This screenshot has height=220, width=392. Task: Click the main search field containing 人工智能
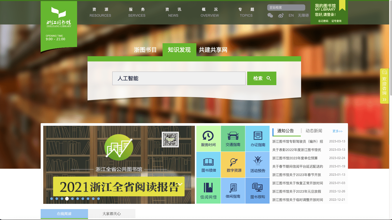(x=179, y=78)
